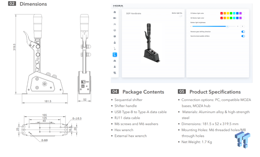The image size is (260, 157).
Task: Open the Home icon in MOZA sidebar
Action: pos(115,12)
